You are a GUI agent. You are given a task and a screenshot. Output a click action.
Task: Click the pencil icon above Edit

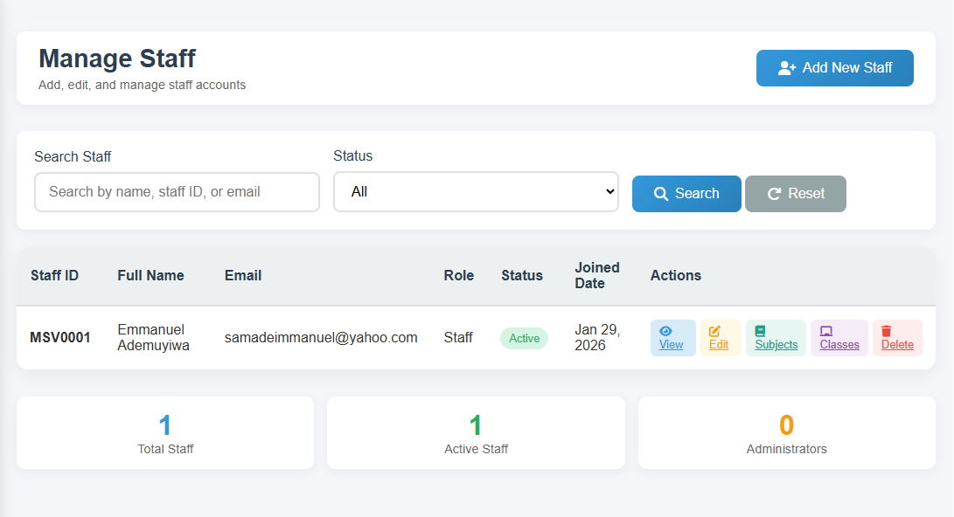coord(714,331)
